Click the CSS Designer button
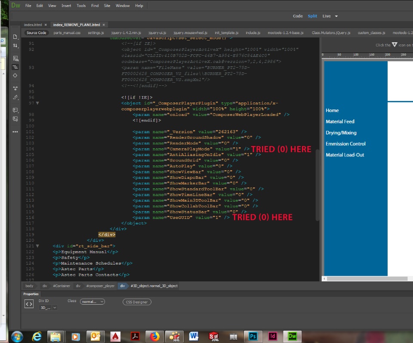This screenshot has height=343, width=413. coord(137,302)
